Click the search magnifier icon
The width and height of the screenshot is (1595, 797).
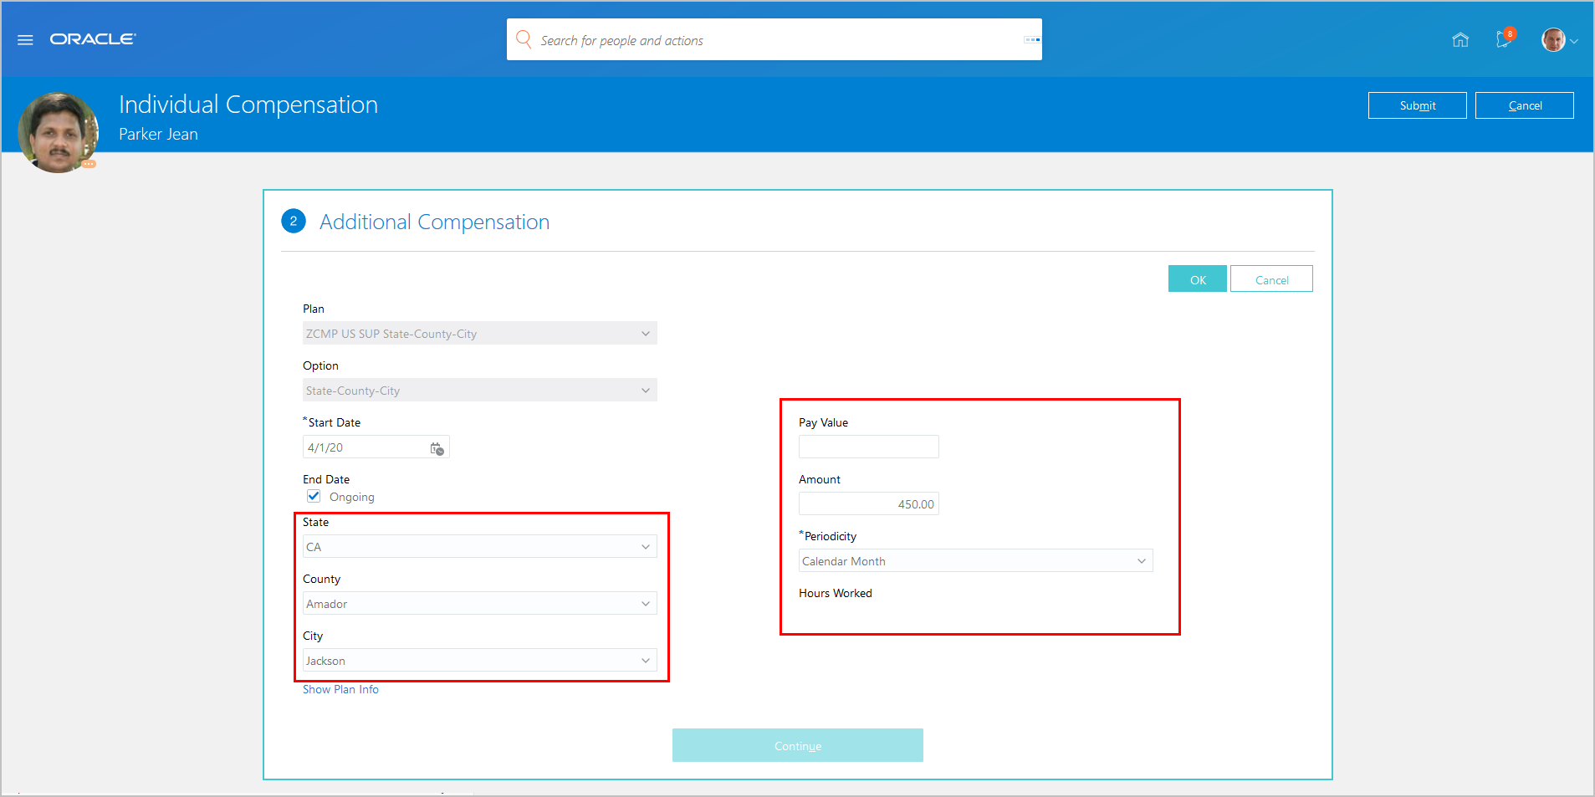(x=524, y=39)
